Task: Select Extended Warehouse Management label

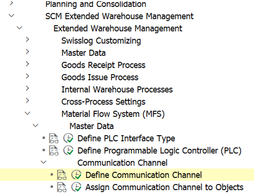Action: click(118, 28)
